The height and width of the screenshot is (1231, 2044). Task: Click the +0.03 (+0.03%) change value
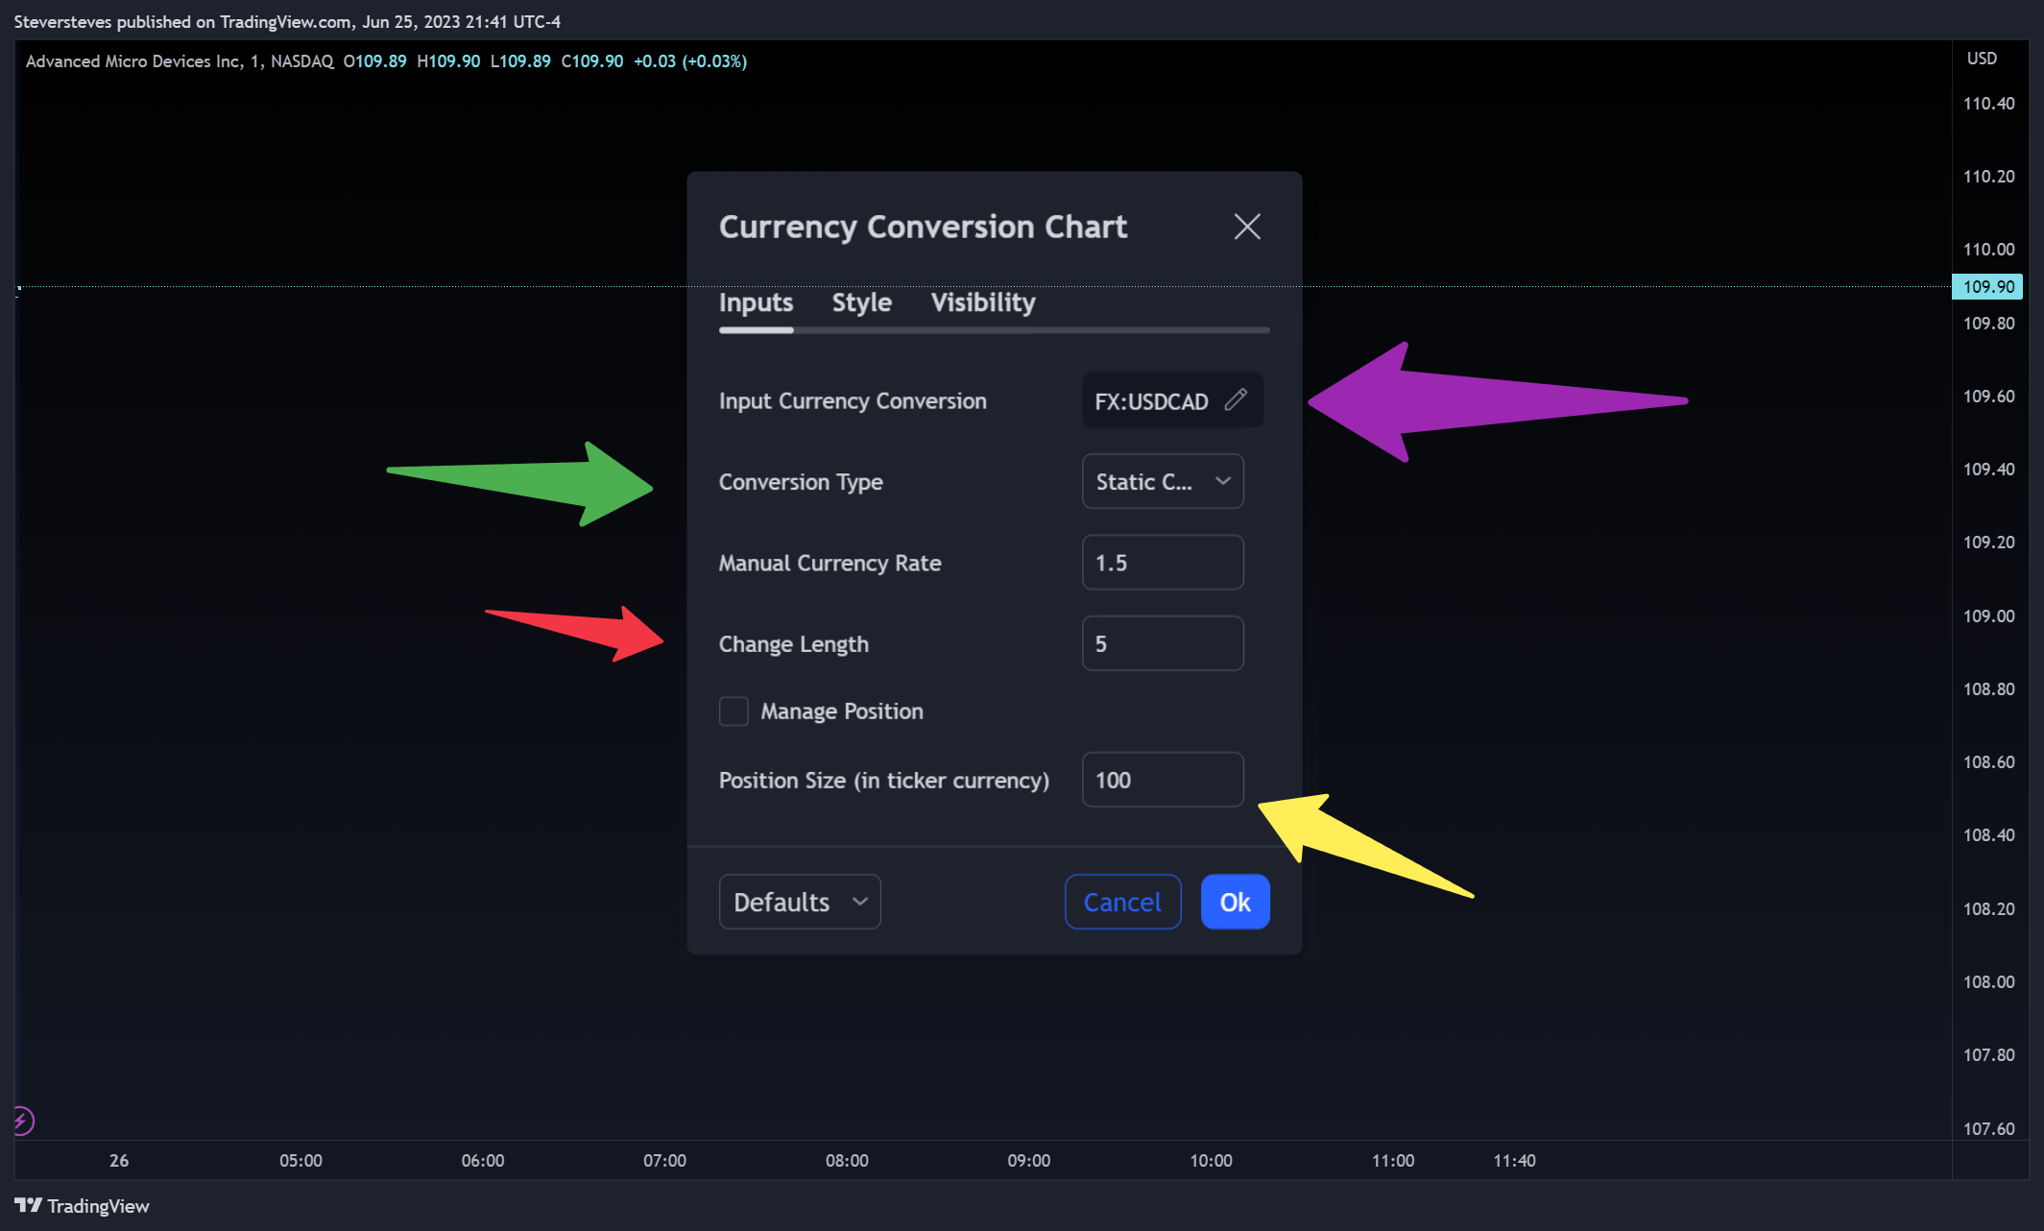click(690, 61)
